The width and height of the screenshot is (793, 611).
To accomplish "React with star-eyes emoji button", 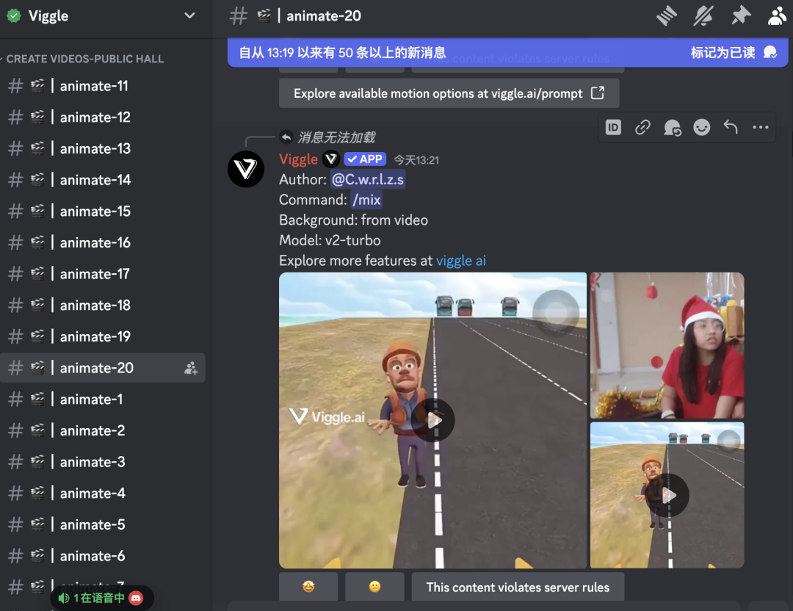I will 308,587.
